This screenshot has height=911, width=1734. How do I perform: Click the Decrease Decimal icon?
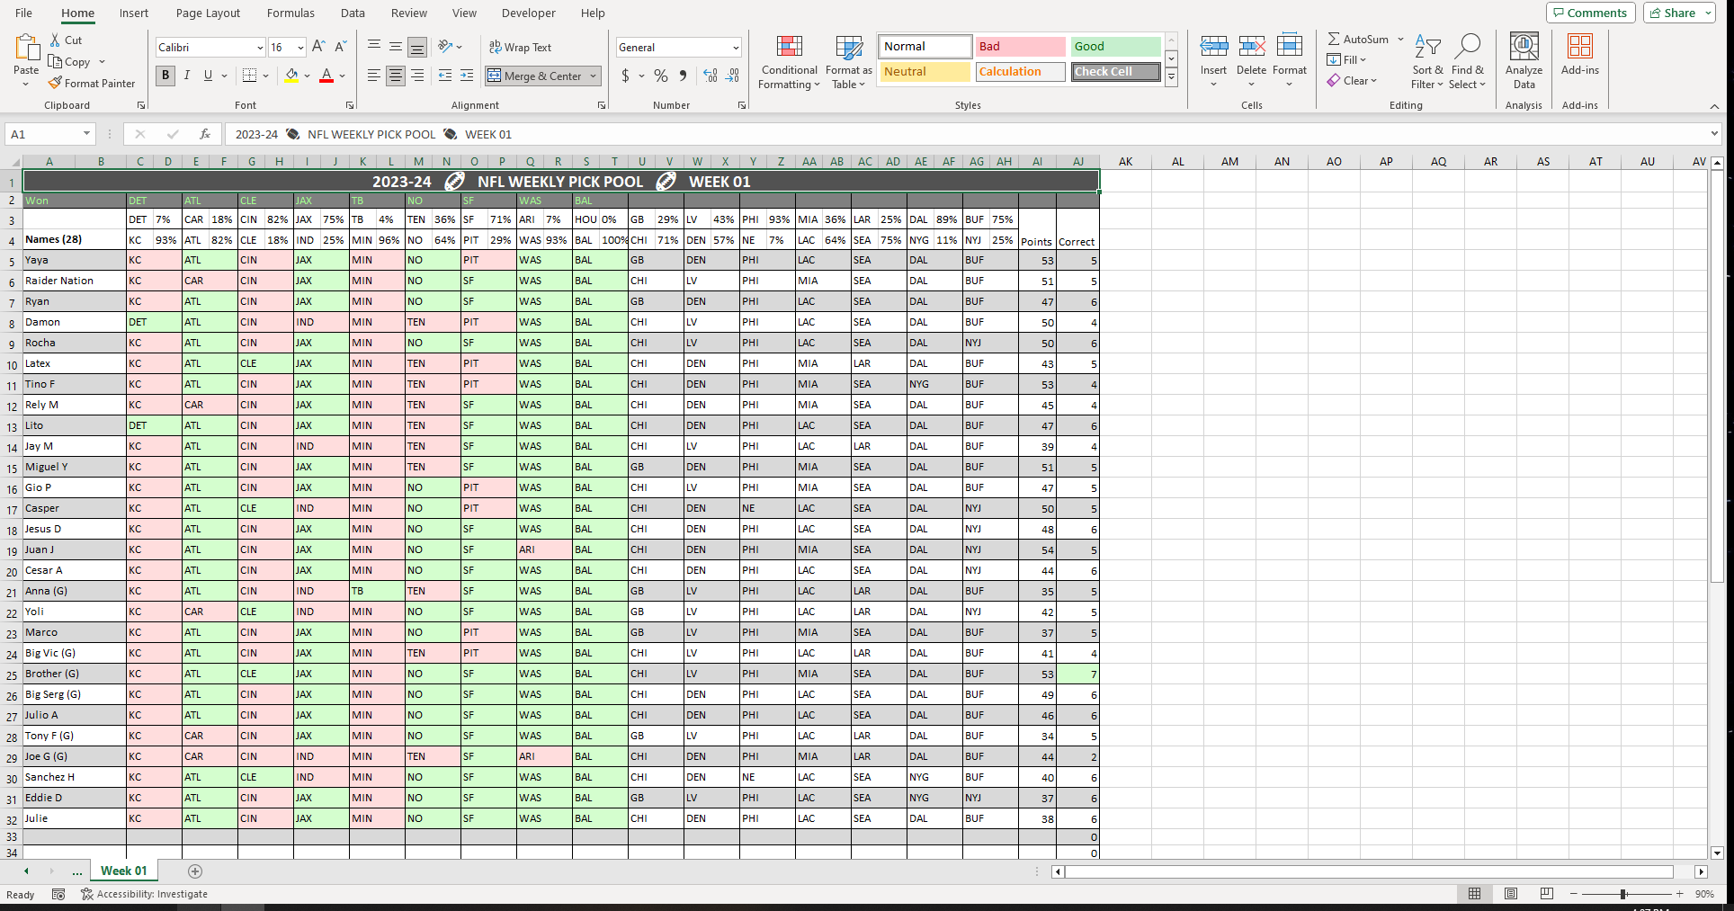(x=733, y=76)
